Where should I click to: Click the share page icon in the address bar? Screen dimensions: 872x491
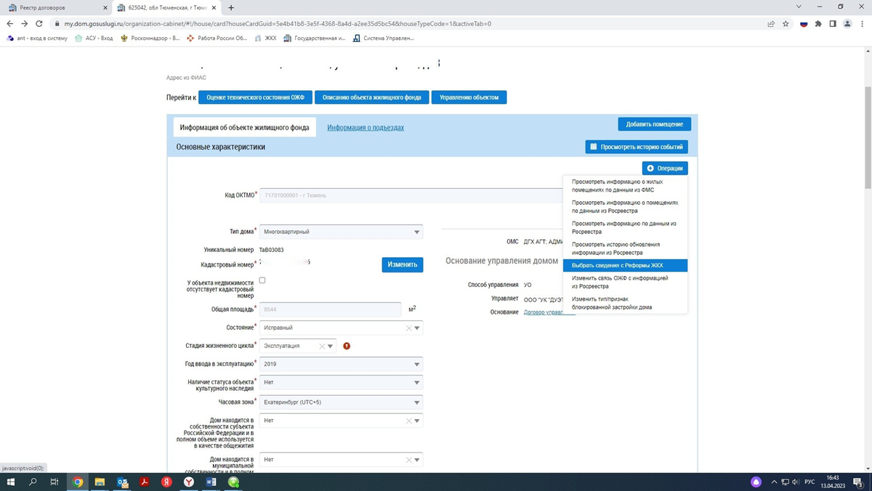click(770, 23)
